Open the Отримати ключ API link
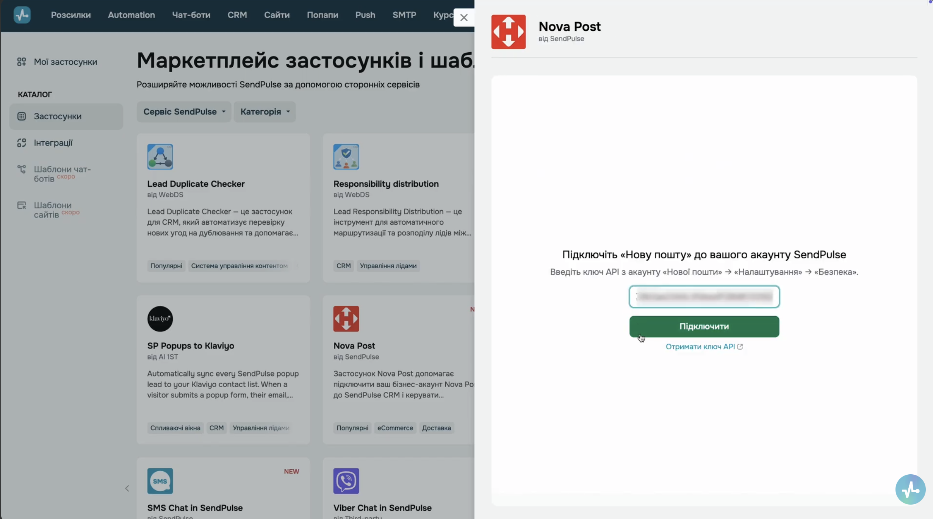 (x=704, y=347)
